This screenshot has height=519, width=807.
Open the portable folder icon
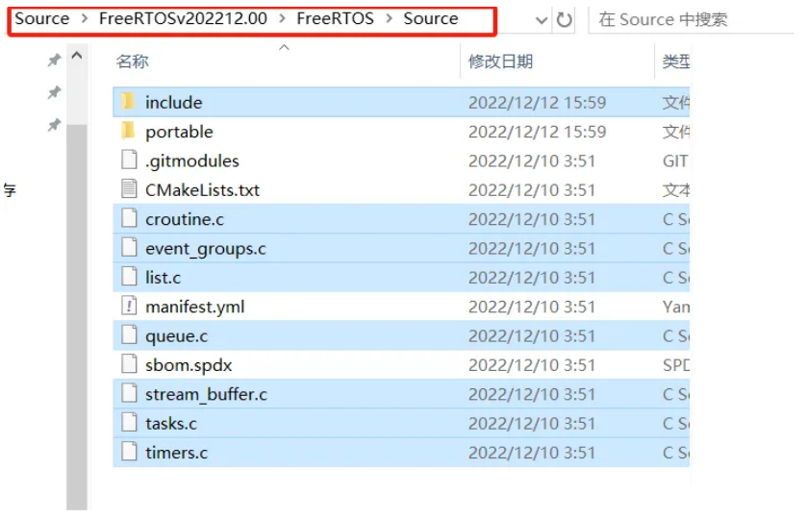click(128, 131)
